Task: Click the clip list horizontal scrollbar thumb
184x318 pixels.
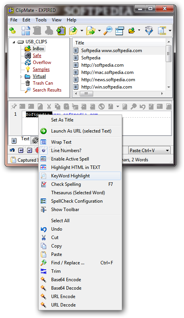Action: (86, 94)
